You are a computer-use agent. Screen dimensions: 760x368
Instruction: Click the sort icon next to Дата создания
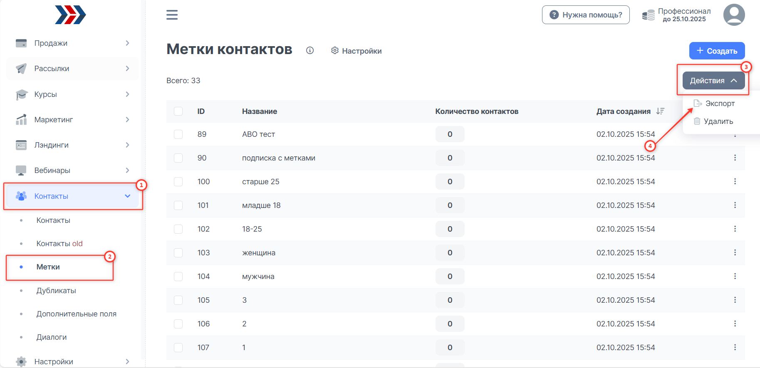(660, 111)
